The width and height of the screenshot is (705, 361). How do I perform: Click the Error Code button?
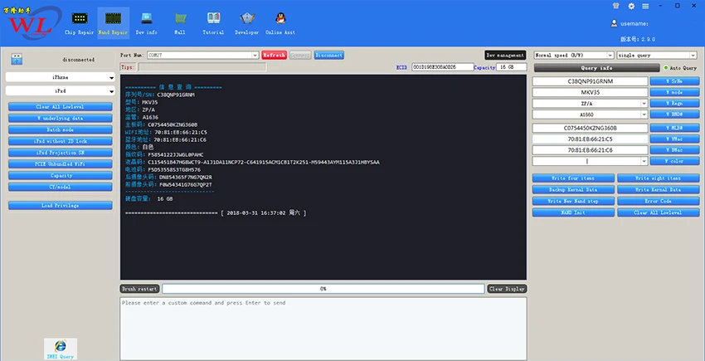click(658, 201)
